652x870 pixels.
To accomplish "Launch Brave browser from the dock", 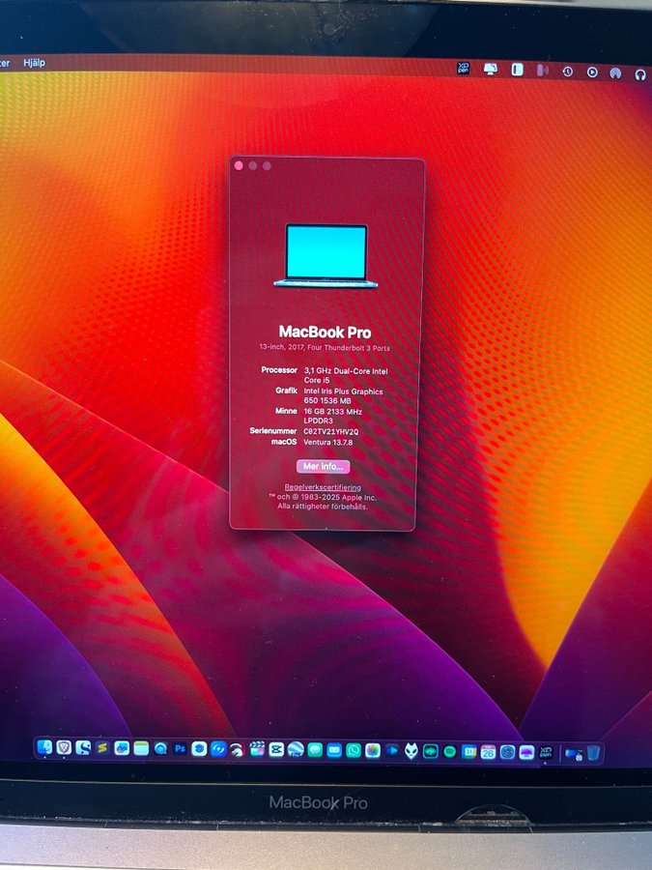I will point(64,748).
